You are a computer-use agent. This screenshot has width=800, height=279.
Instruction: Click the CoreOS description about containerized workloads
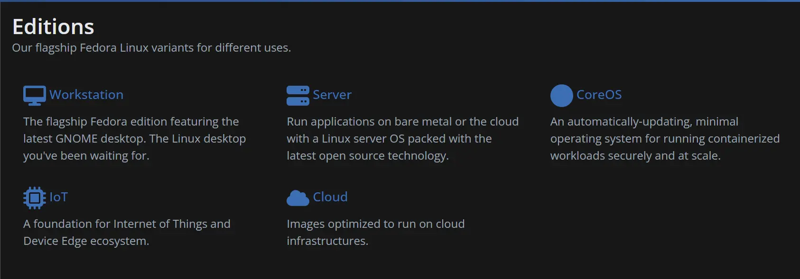coord(665,139)
